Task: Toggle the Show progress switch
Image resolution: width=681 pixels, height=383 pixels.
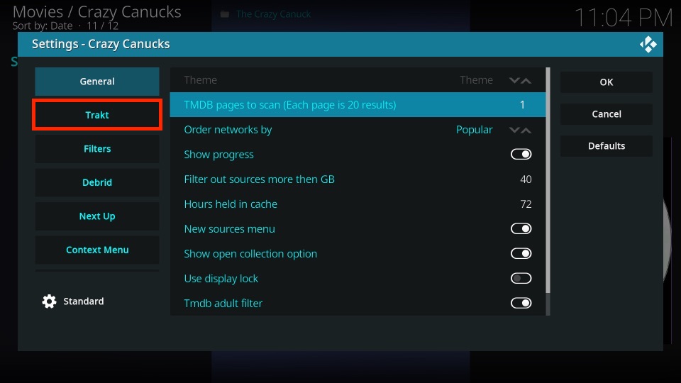Action: click(x=521, y=154)
